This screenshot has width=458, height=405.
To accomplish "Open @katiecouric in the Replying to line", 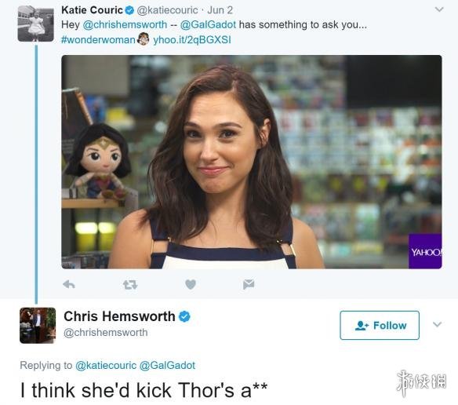I will tap(106, 366).
